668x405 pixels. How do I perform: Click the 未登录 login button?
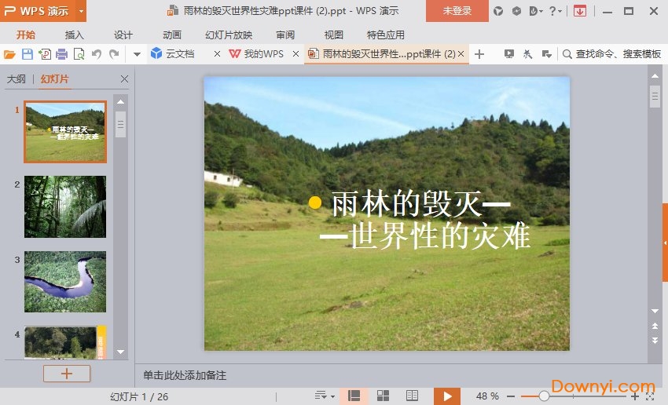(457, 11)
